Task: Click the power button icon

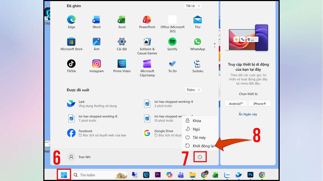Action: click(x=200, y=157)
